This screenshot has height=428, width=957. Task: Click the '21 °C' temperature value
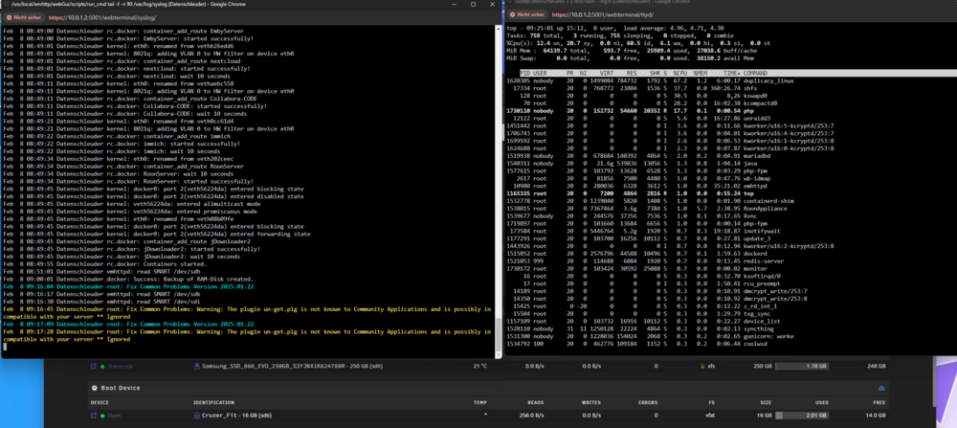click(x=480, y=367)
